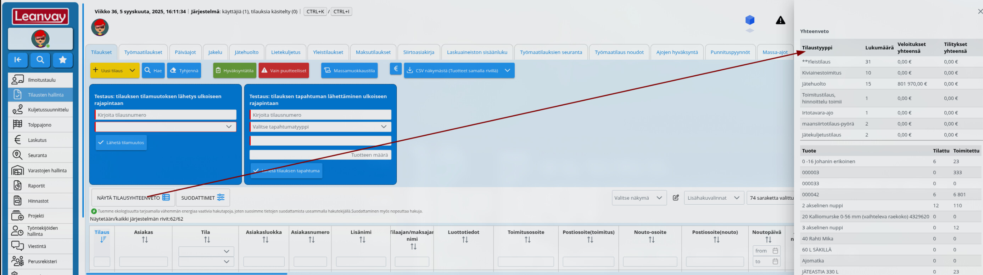Image resolution: width=983 pixels, height=275 pixels.
Task: Click the euro invoicing toolbar icon
Action: click(396, 69)
